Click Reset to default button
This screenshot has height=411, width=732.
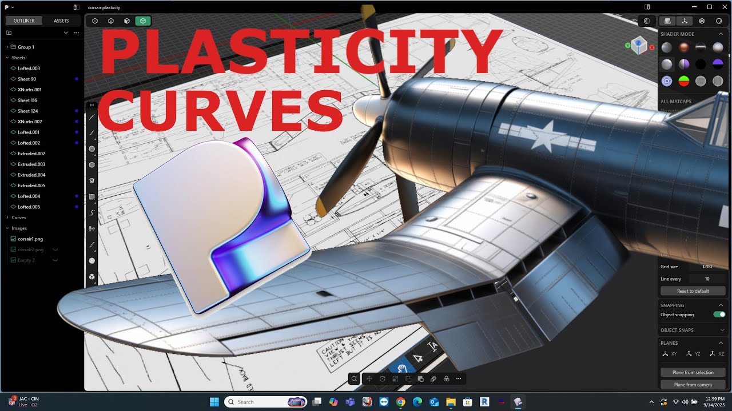(x=693, y=291)
